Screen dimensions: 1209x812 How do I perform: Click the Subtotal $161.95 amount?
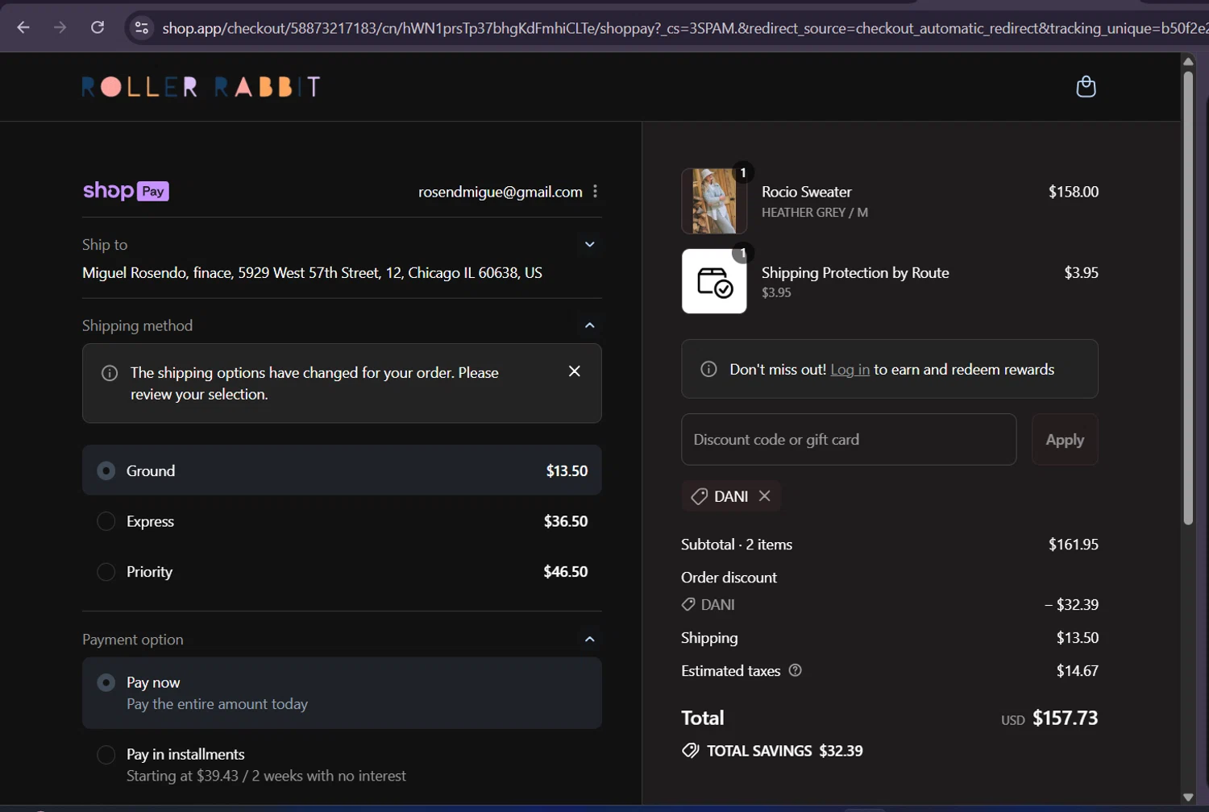[1073, 545]
